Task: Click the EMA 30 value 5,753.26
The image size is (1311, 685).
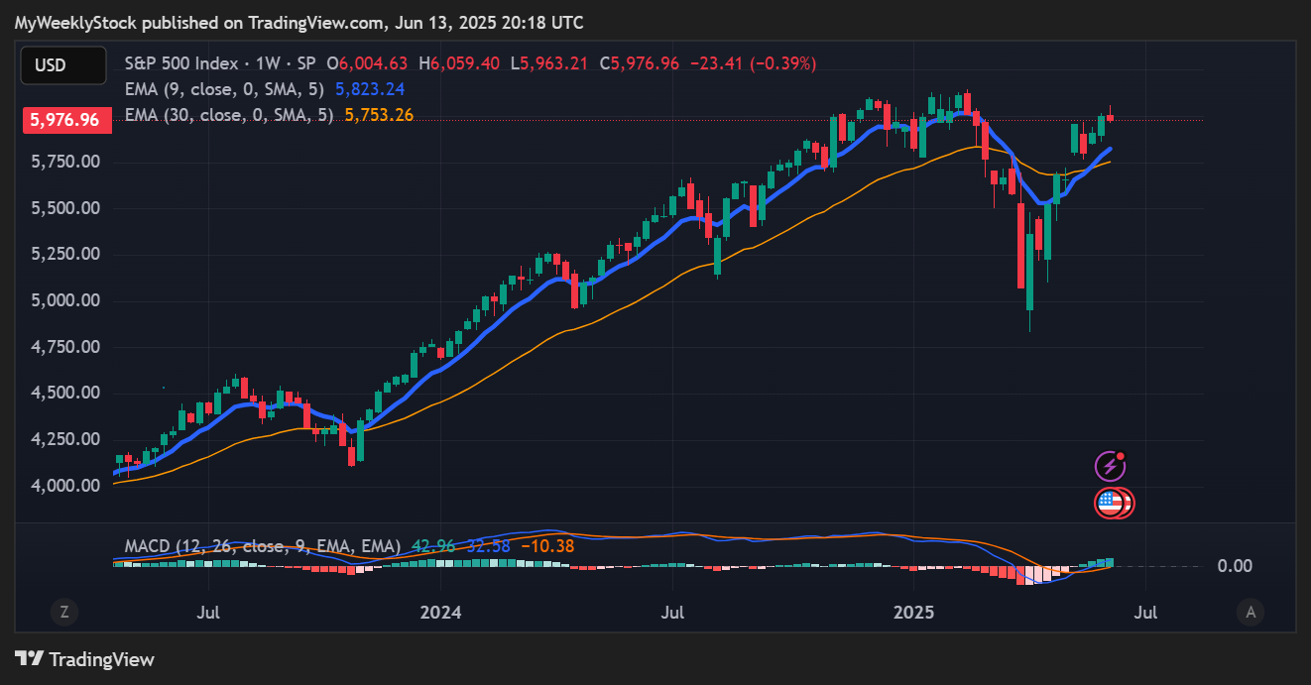Action: click(x=379, y=115)
